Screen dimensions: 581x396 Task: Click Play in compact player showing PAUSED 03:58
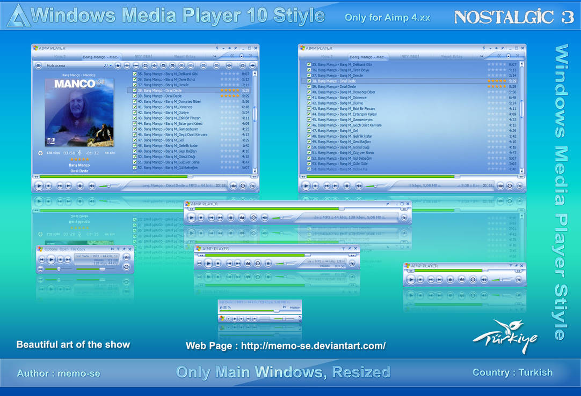tap(208, 263)
